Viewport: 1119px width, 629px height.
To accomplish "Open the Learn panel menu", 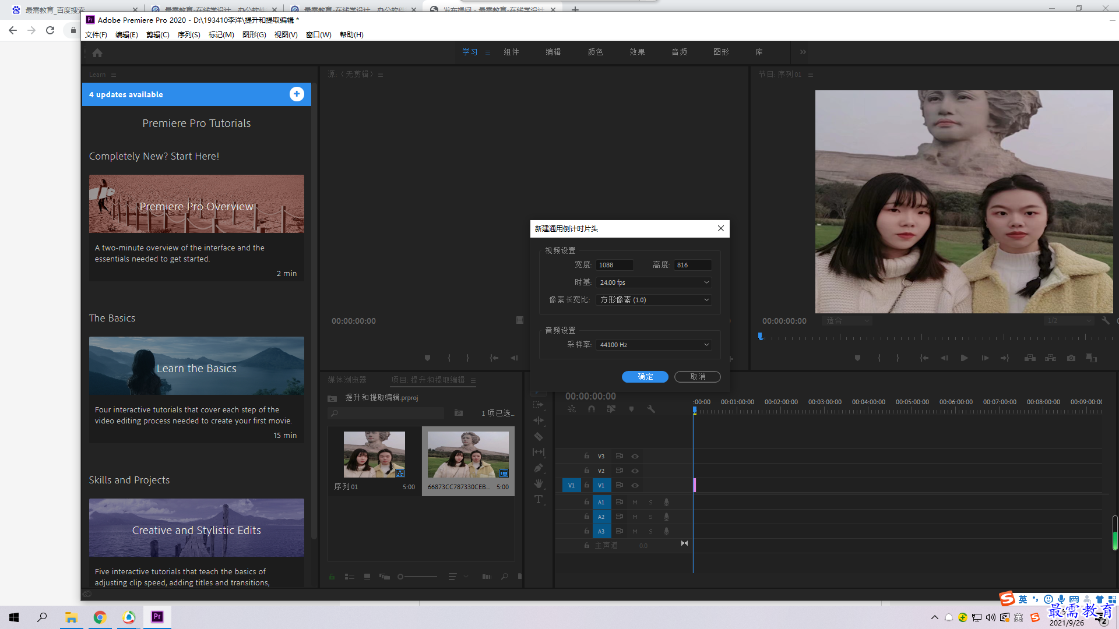I will click(x=114, y=75).
